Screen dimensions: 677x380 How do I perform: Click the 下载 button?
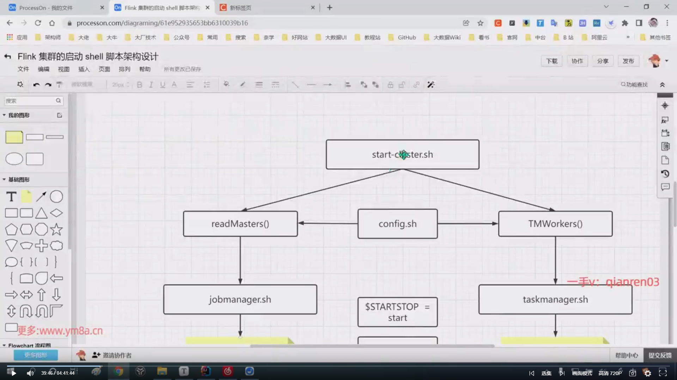click(552, 61)
